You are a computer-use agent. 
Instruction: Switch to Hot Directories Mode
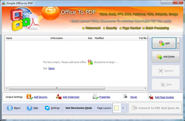79,108
